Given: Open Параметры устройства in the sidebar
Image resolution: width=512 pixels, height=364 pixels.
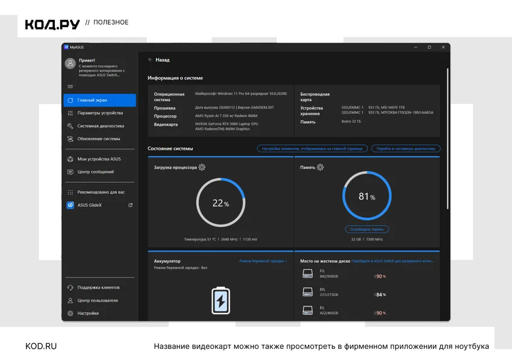Looking at the screenshot, I should point(99,113).
